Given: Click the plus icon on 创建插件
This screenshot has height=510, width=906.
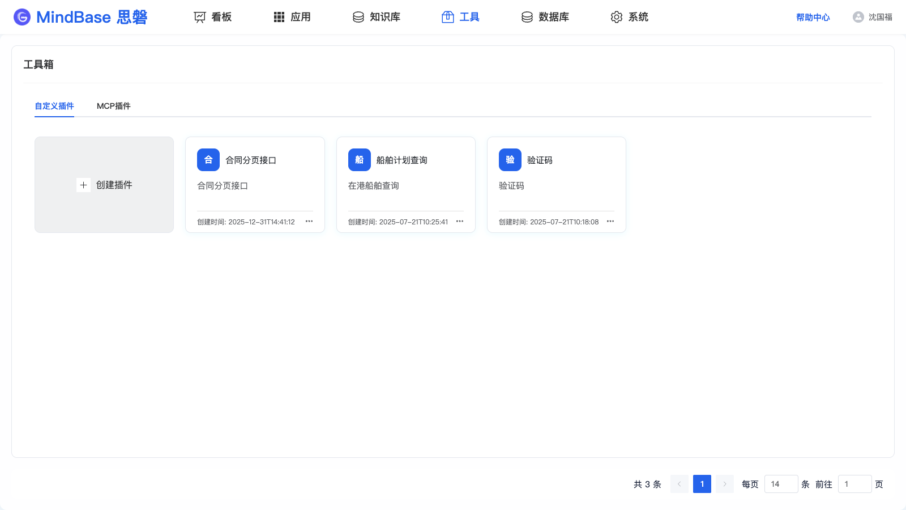Looking at the screenshot, I should [83, 185].
